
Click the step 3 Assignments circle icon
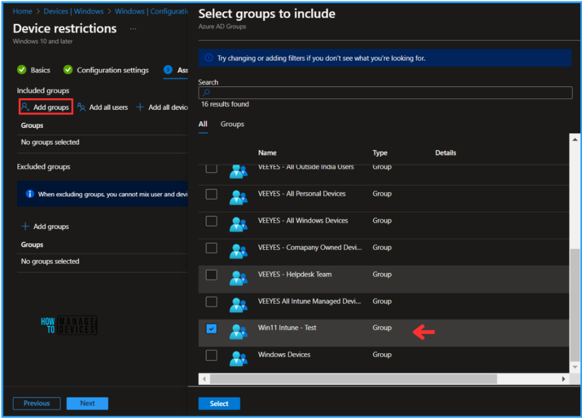[x=168, y=69]
